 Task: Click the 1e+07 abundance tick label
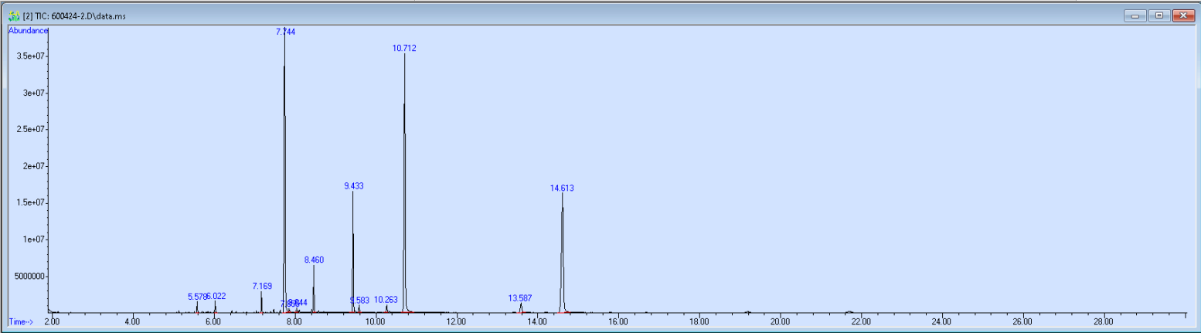[36, 240]
